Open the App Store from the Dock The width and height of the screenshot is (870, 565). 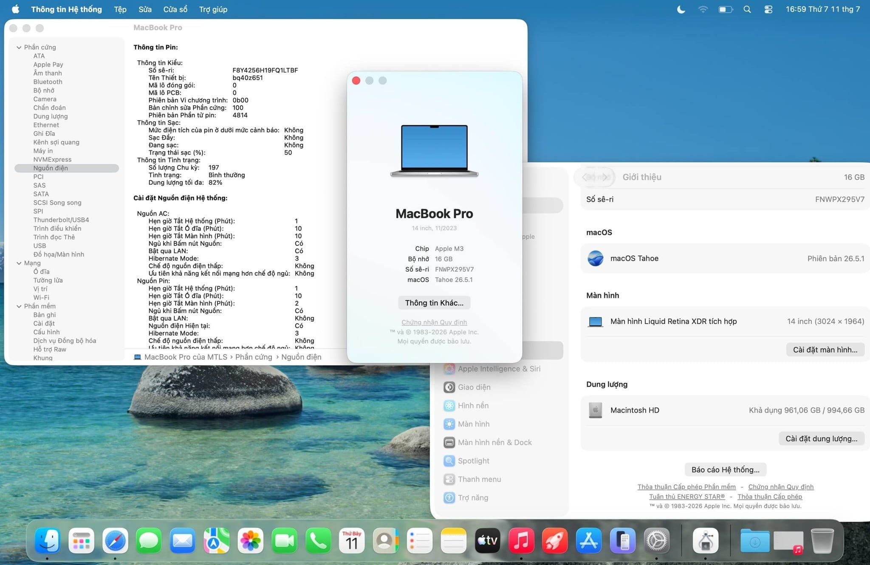coord(589,540)
